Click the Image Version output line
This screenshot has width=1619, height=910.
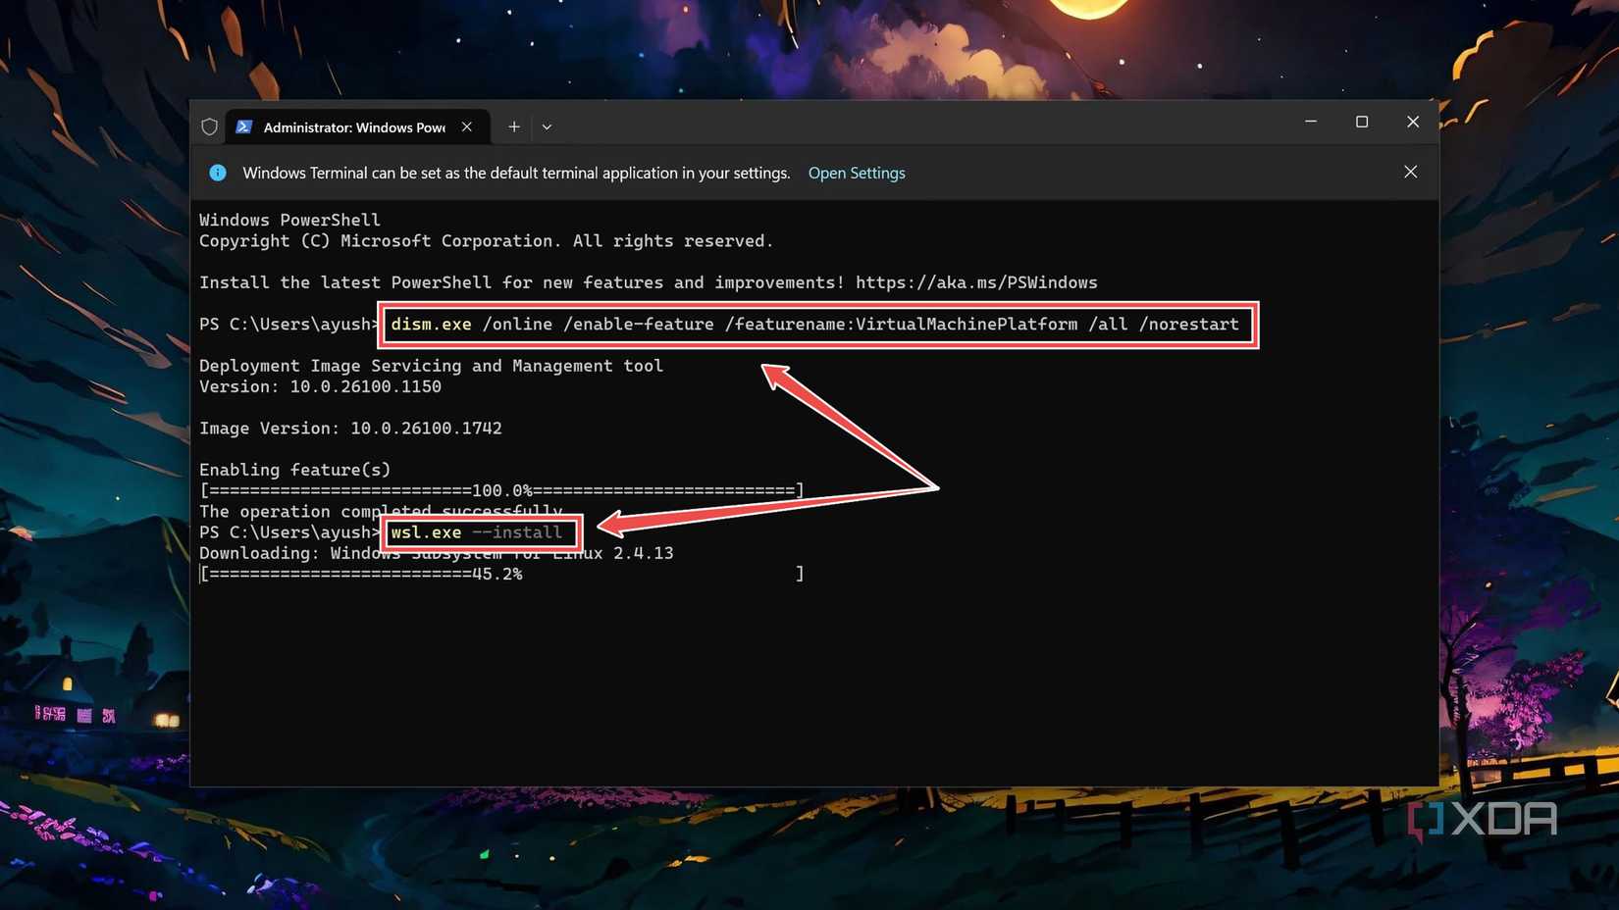350,428
